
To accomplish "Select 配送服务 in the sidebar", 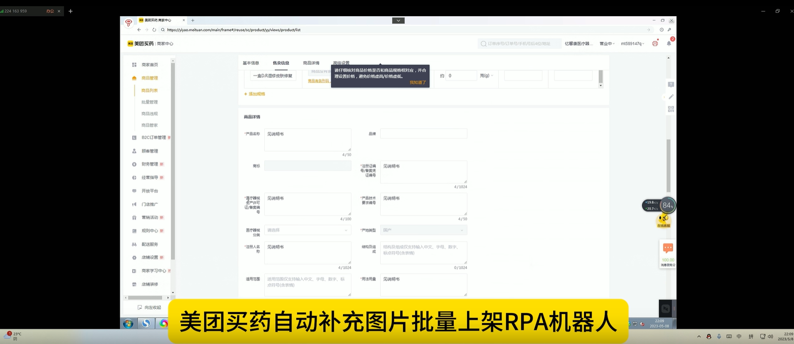I will pyautogui.click(x=149, y=244).
